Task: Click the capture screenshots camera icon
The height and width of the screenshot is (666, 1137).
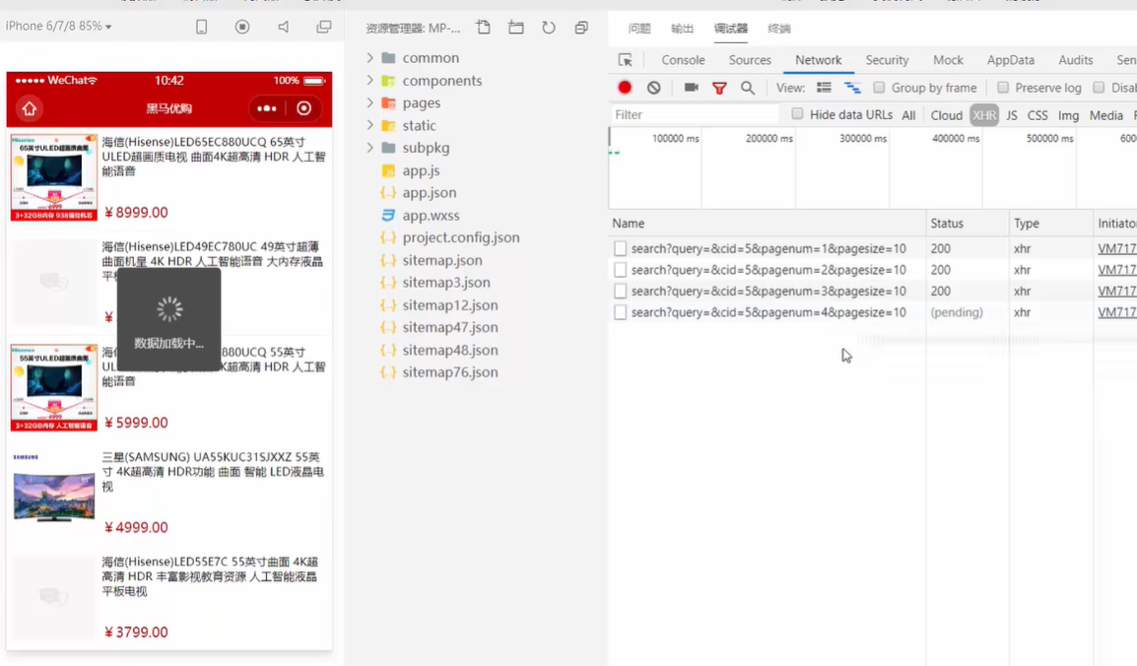Action: tap(691, 88)
